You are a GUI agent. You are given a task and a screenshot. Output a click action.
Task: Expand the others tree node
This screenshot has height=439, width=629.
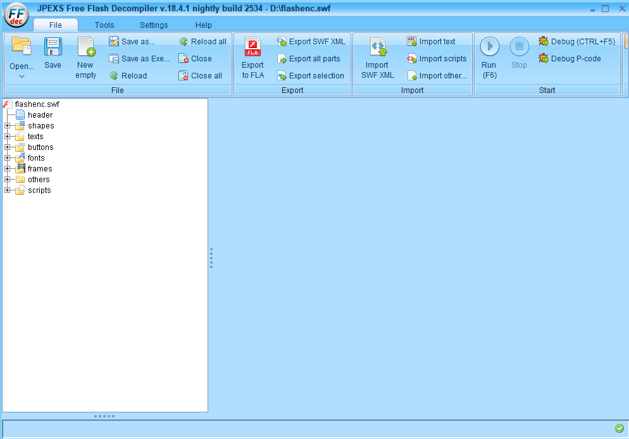coord(7,180)
